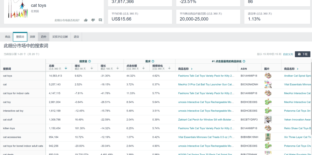This screenshot has width=312, height=155.
Task: Open umosis link in cat toy row
Action: [x=206, y=102]
